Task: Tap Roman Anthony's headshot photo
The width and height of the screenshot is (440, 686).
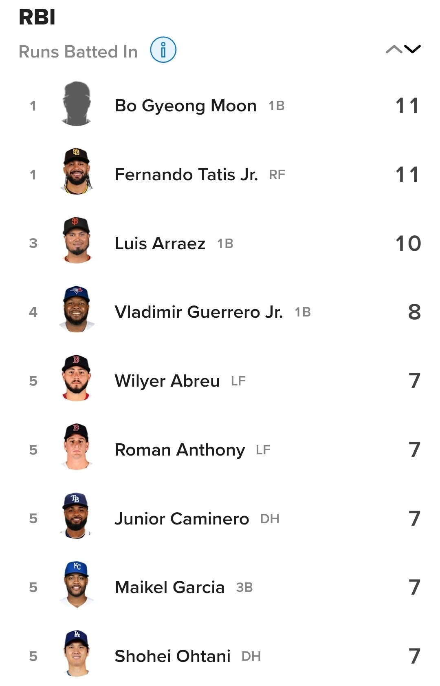Action: [x=77, y=447]
